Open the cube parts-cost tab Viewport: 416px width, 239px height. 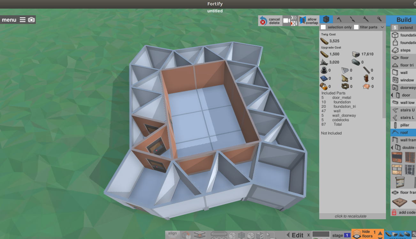click(326, 19)
